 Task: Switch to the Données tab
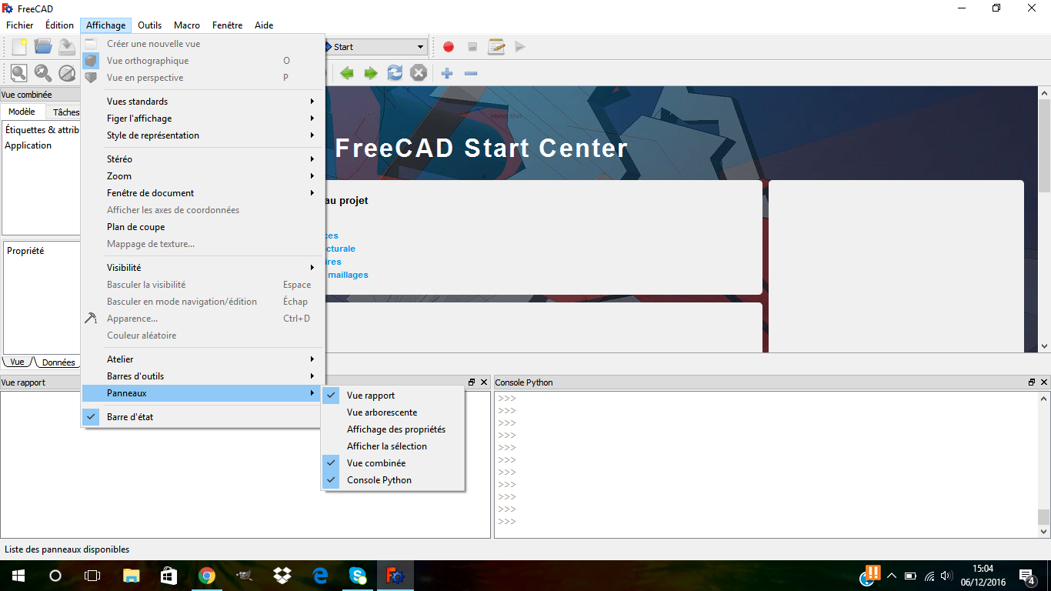(58, 362)
